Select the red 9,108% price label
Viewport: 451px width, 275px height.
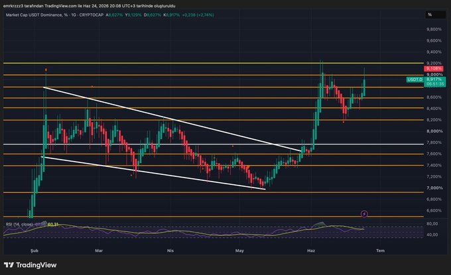(x=434, y=69)
